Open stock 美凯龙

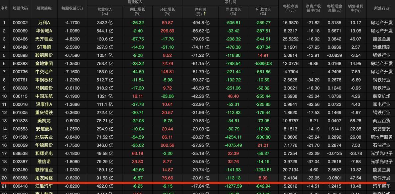(44, 121)
